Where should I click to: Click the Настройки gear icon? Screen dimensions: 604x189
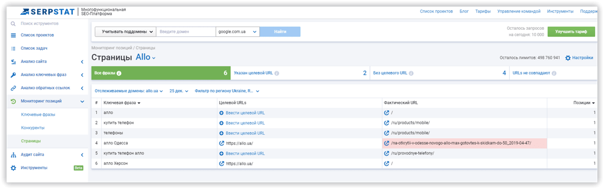568,58
